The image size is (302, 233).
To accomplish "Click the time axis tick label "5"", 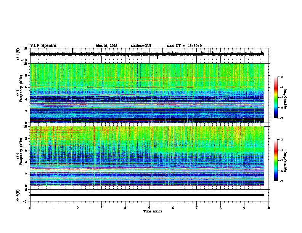I will pyautogui.click(x=149, y=208).
